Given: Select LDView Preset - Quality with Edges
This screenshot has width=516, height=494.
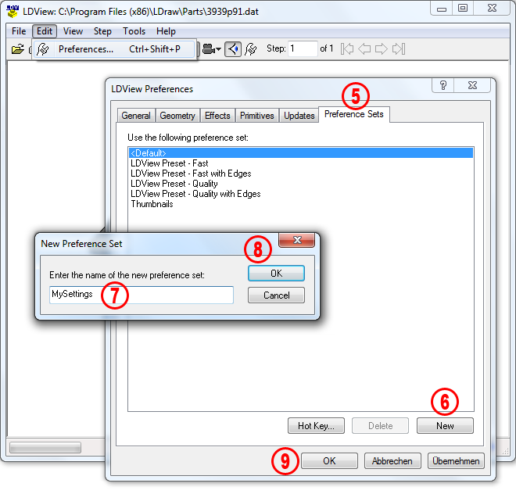Looking at the screenshot, I should tap(300, 194).
